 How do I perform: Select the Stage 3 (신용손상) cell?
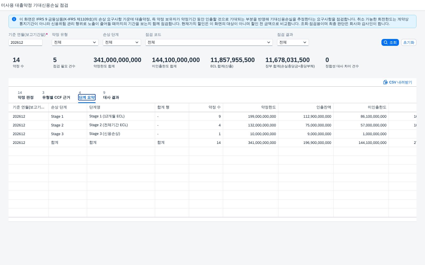tap(121, 134)
